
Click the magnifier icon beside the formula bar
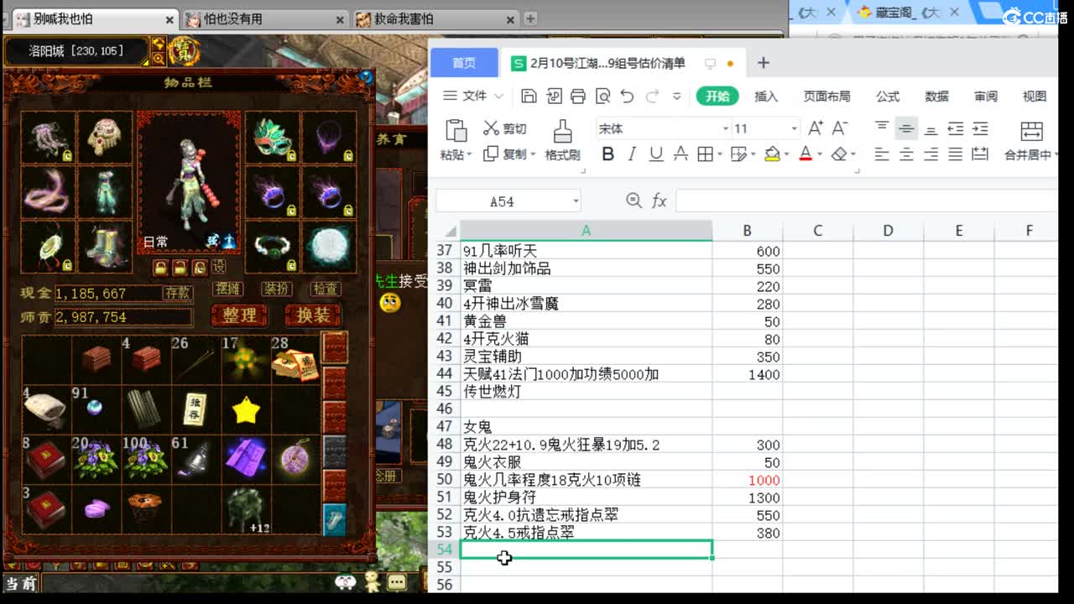634,200
